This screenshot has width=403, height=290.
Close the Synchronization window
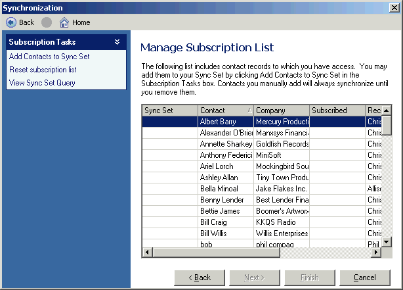394,8
